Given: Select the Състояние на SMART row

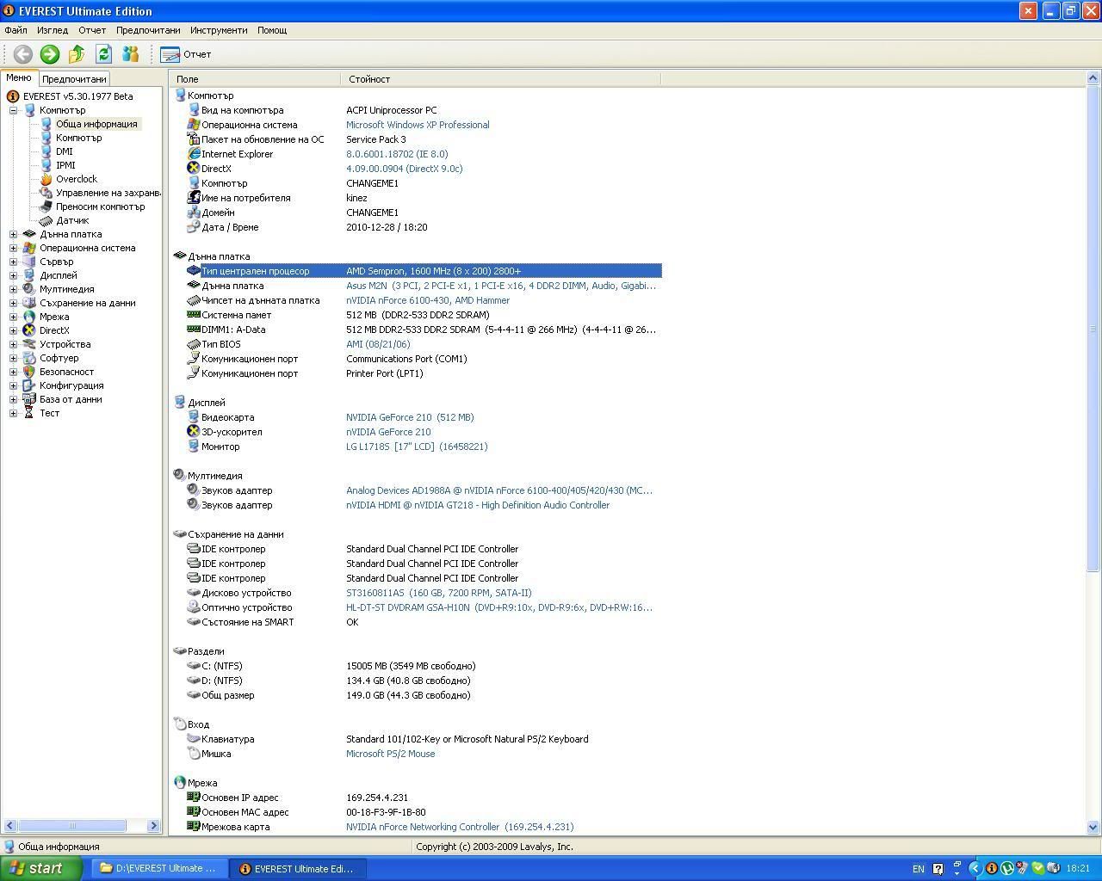Looking at the screenshot, I should coord(424,622).
